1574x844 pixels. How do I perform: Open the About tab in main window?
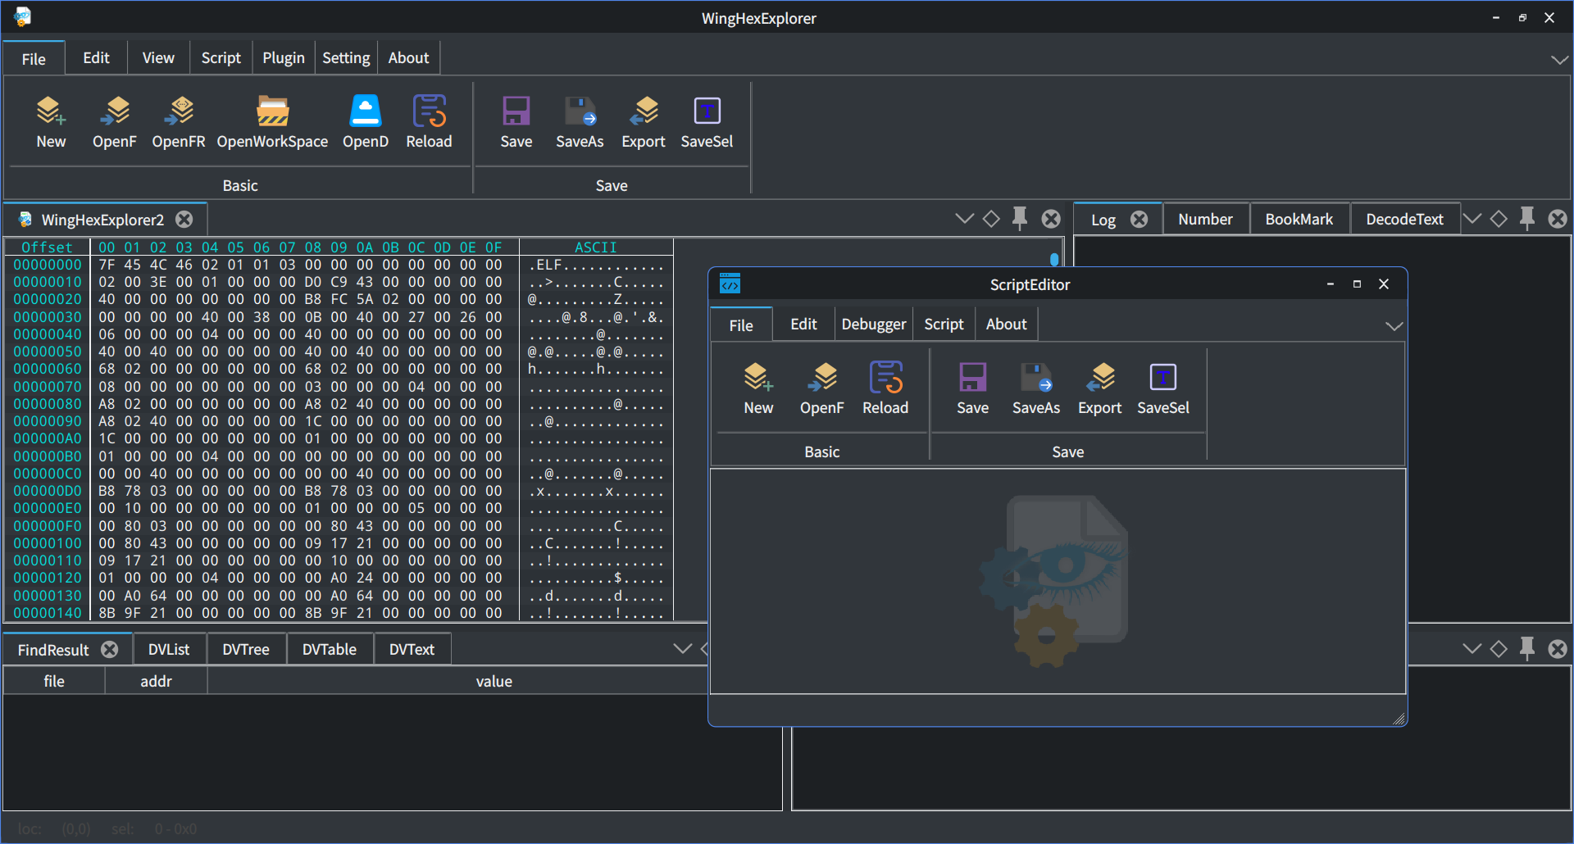(x=408, y=58)
